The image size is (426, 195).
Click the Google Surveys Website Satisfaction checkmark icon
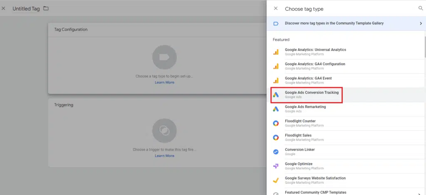(275, 180)
